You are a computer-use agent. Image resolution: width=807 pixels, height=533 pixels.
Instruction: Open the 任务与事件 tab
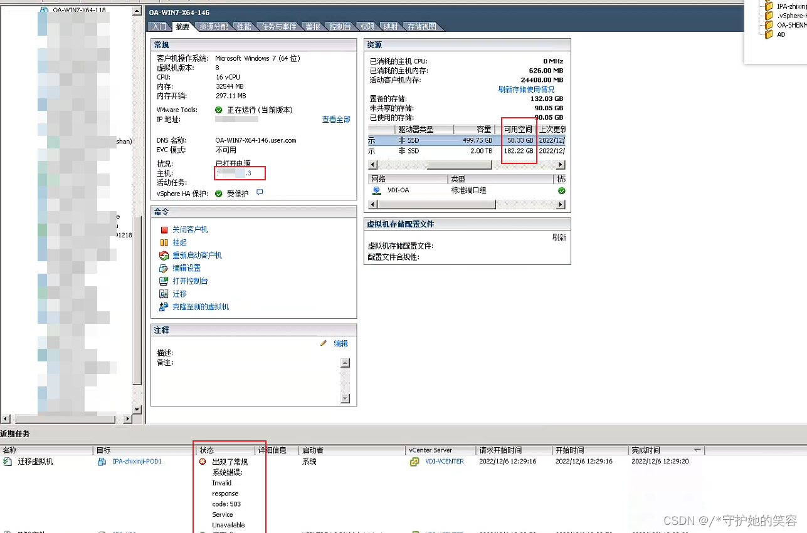tap(279, 27)
